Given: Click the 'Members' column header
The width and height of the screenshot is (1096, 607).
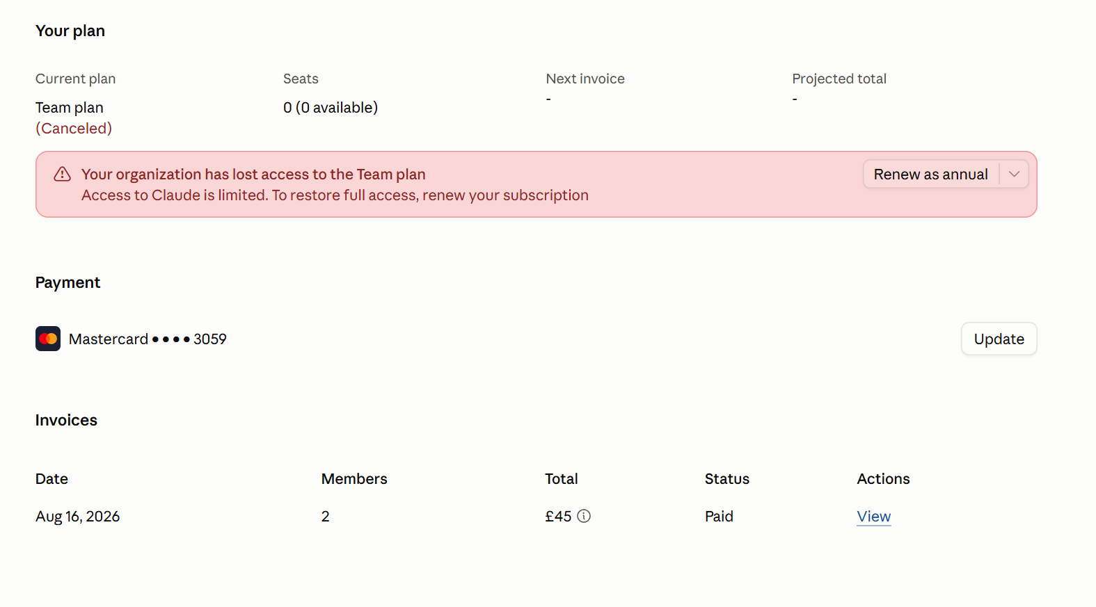Looking at the screenshot, I should [354, 479].
